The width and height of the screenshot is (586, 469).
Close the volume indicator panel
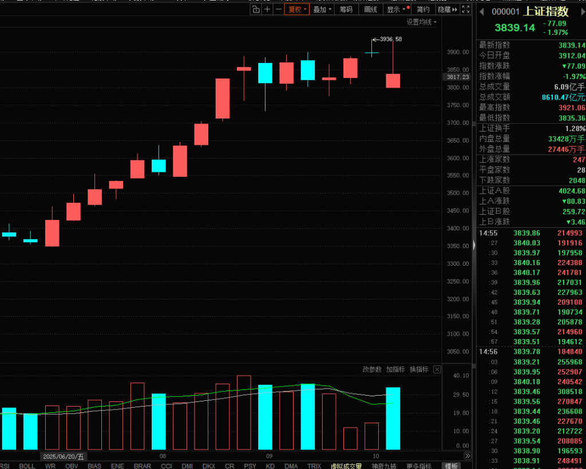click(x=437, y=369)
